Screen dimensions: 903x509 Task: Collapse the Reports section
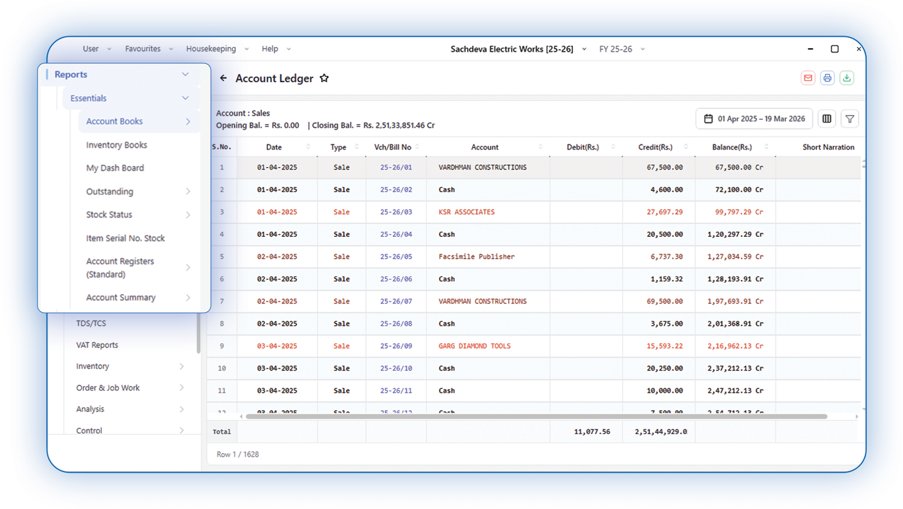185,74
